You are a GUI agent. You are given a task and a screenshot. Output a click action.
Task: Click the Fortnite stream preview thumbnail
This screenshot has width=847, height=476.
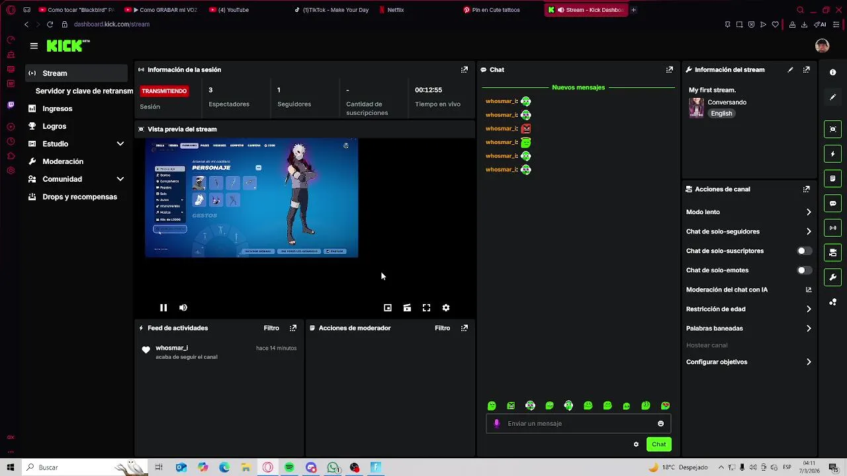tap(251, 198)
